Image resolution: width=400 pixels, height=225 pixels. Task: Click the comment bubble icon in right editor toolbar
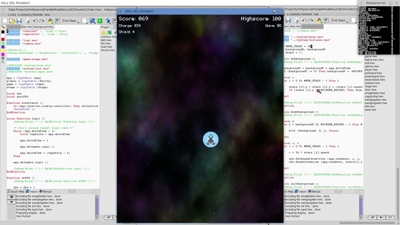click(x=326, y=21)
